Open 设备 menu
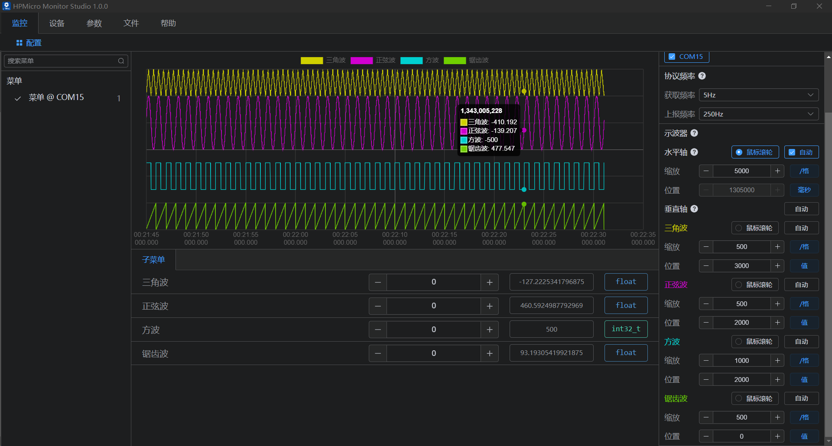832x446 pixels. (57, 23)
